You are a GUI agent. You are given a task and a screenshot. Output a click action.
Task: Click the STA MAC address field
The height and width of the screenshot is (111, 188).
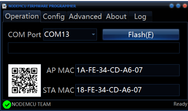click(127, 90)
